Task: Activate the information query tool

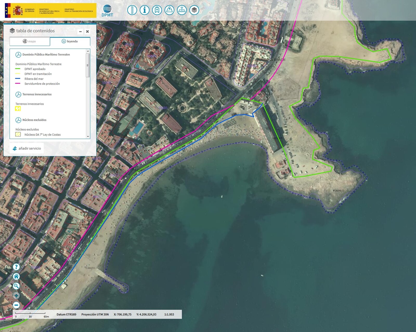Action: point(145,10)
